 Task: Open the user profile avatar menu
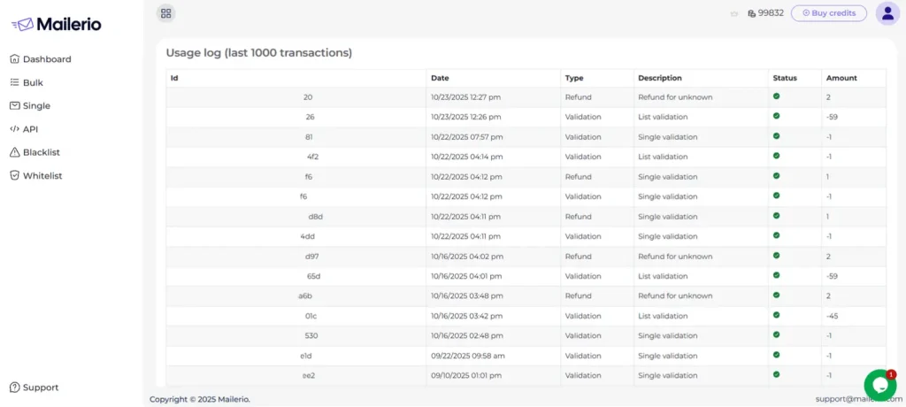click(x=887, y=12)
